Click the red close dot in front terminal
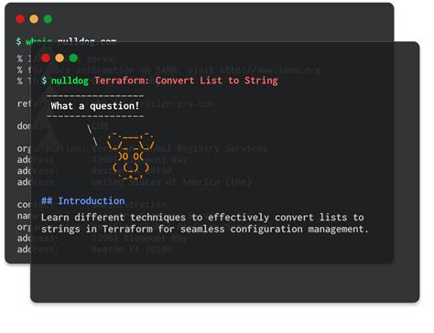The width and height of the screenshot is (434, 333). (46, 58)
